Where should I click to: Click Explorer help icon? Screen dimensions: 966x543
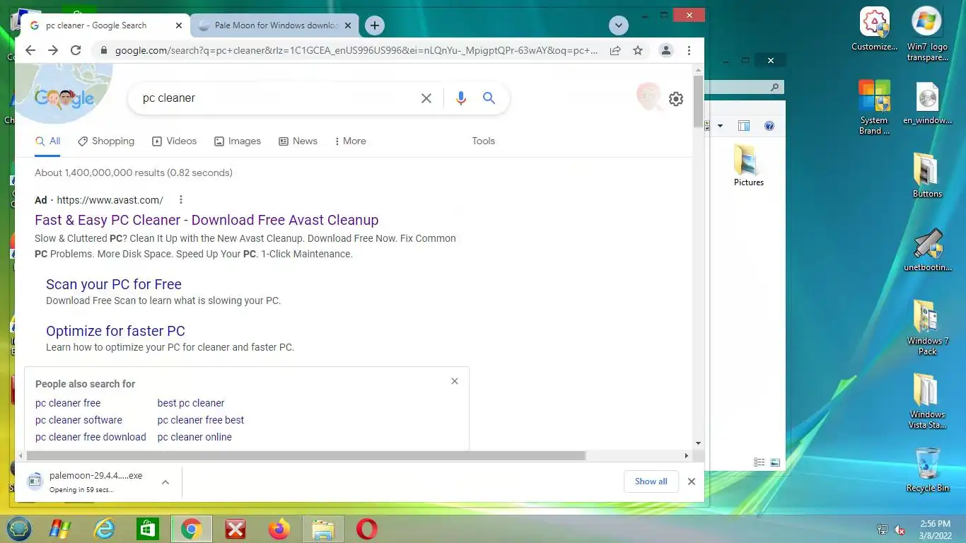[769, 126]
